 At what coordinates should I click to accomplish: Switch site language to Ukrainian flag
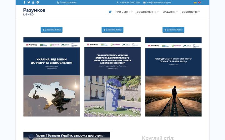[195, 2]
